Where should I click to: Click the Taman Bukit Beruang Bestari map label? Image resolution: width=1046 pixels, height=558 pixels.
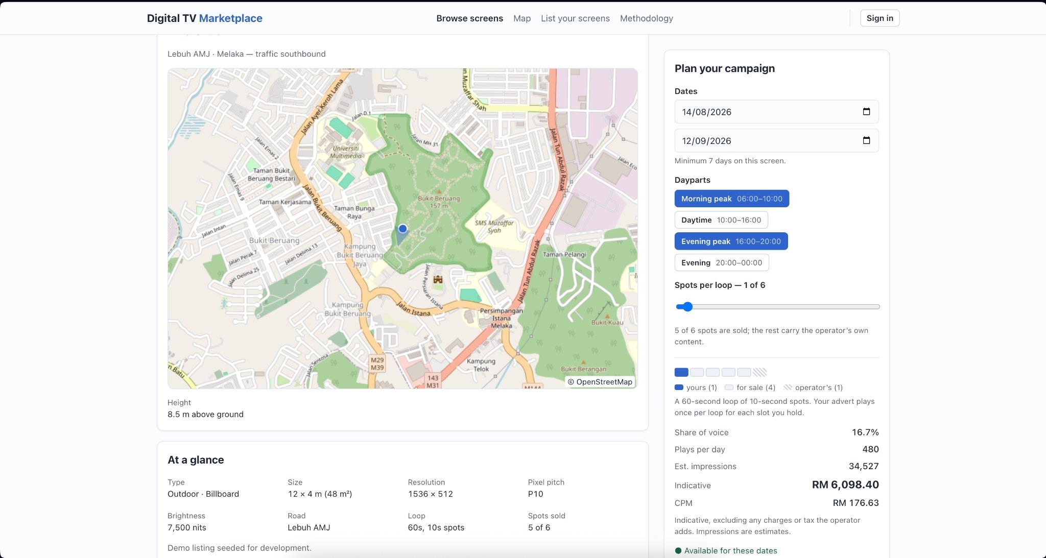point(271,175)
